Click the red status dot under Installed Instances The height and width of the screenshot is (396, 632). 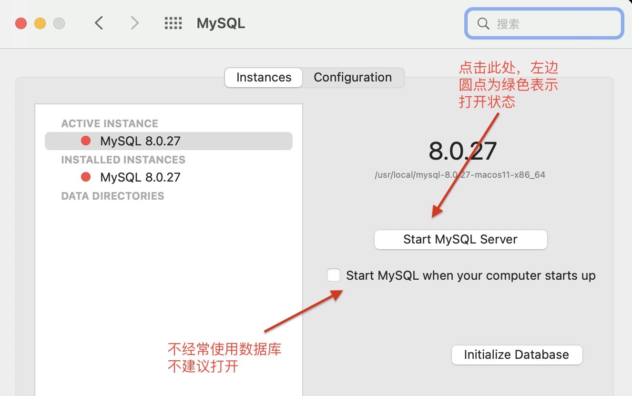point(86,177)
